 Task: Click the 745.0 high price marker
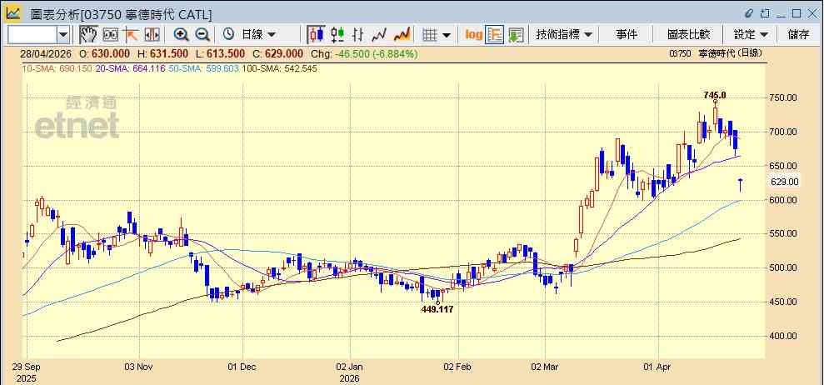point(715,95)
